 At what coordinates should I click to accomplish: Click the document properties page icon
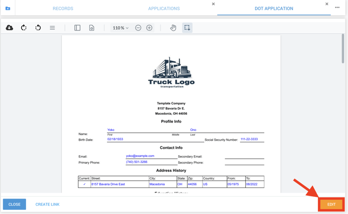click(91, 28)
